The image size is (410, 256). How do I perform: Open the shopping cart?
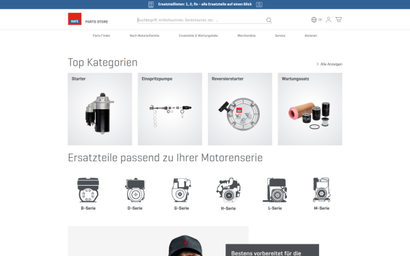click(339, 20)
